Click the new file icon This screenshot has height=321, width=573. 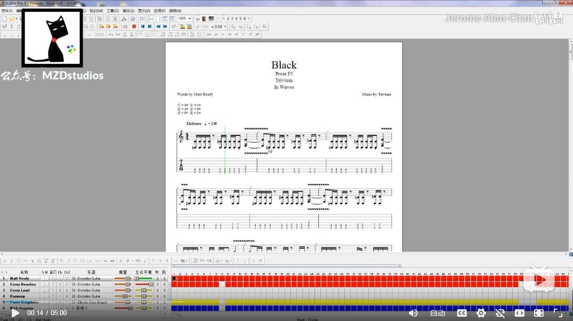coord(5,19)
